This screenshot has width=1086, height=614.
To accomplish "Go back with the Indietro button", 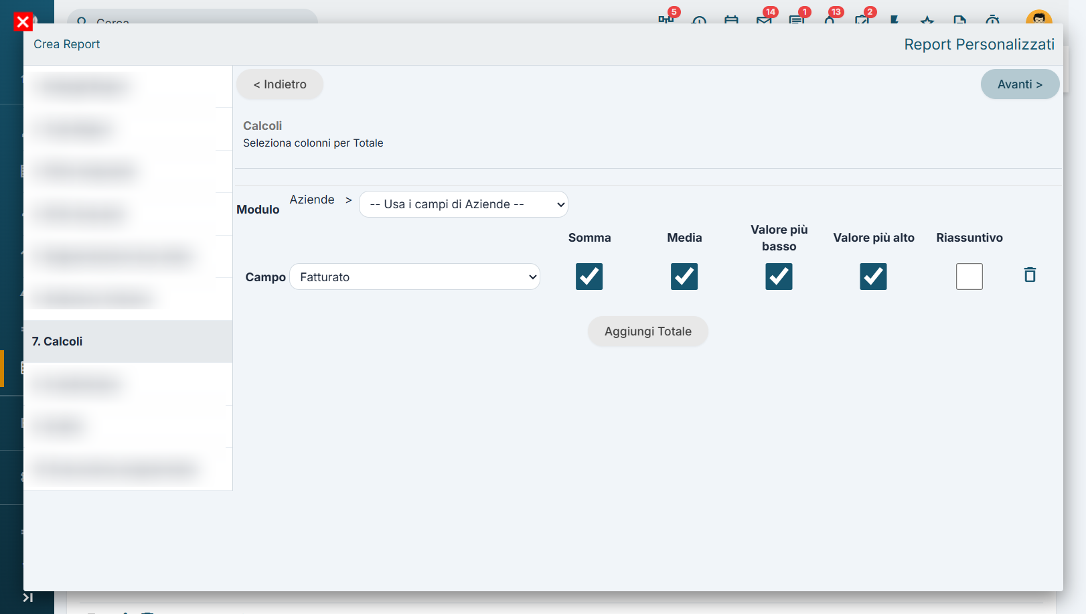I will (280, 84).
